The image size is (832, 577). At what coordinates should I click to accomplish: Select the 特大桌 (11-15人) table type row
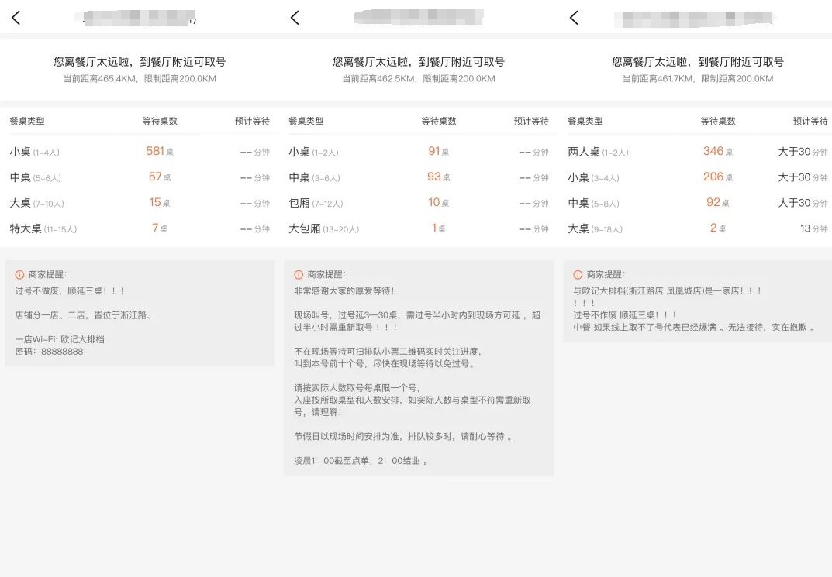(x=140, y=228)
